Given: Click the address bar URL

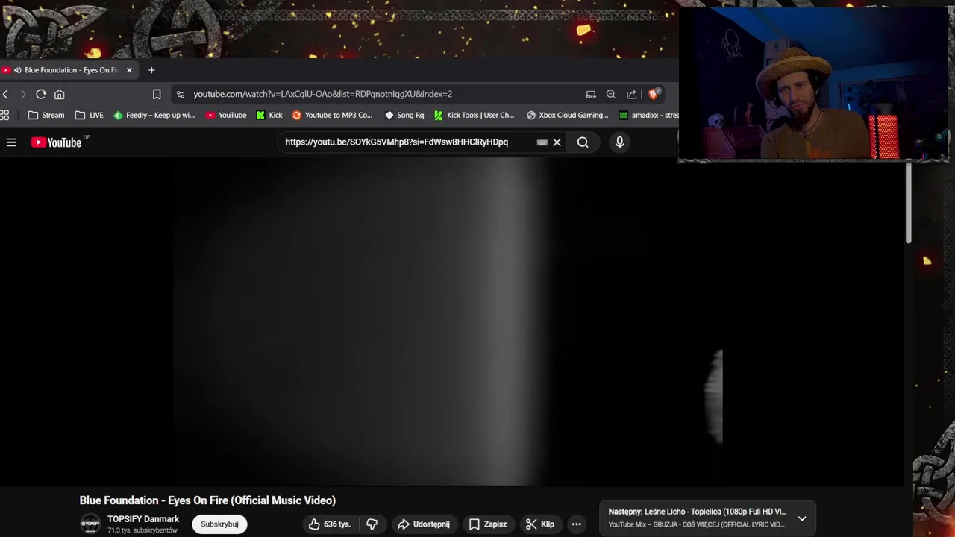Looking at the screenshot, I should click(322, 94).
